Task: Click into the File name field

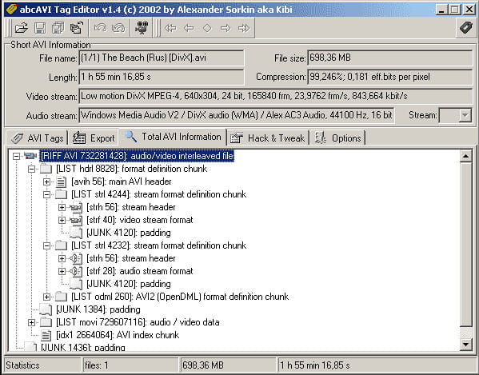Action: click(162, 58)
